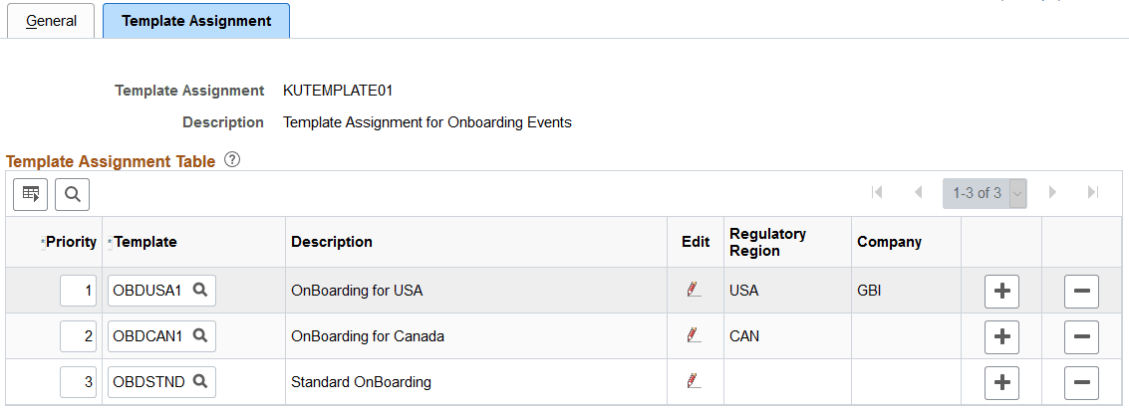Click lookup magnifier for OBDUSA1 template
The height and width of the screenshot is (414, 1129).
pyautogui.click(x=199, y=290)
